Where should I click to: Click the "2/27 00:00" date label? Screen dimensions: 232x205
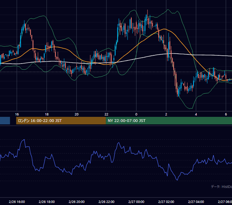pyautogui.click(x=136, y=202)
